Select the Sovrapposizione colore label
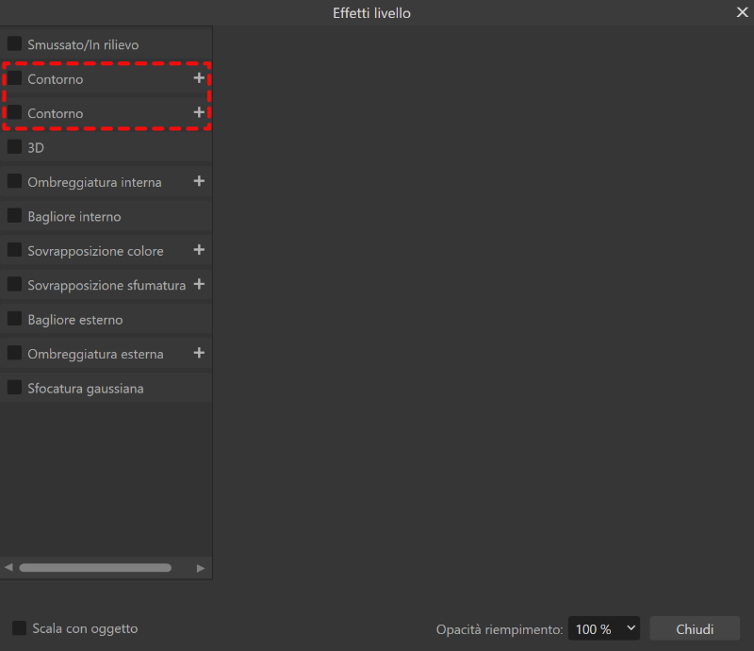Screen dimensions: 754x651 (x=96, y=251)
